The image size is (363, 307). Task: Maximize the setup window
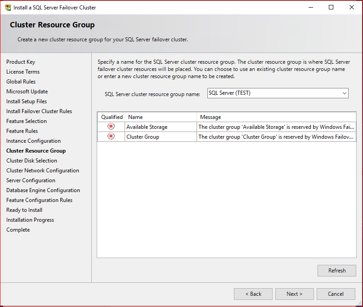tap(331, 7)
